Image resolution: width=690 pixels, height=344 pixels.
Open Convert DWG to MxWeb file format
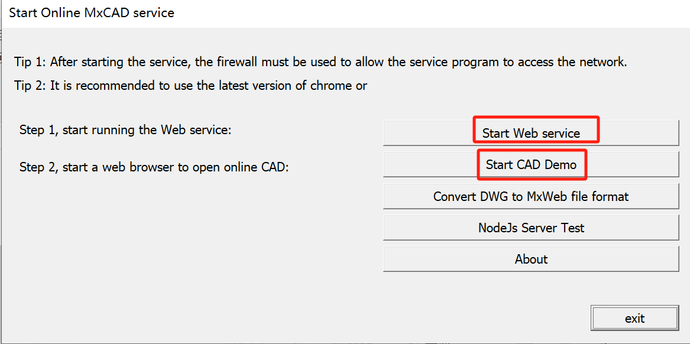click(530, 196)
